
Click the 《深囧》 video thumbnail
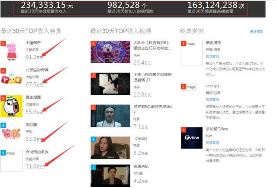pos(110,148)
